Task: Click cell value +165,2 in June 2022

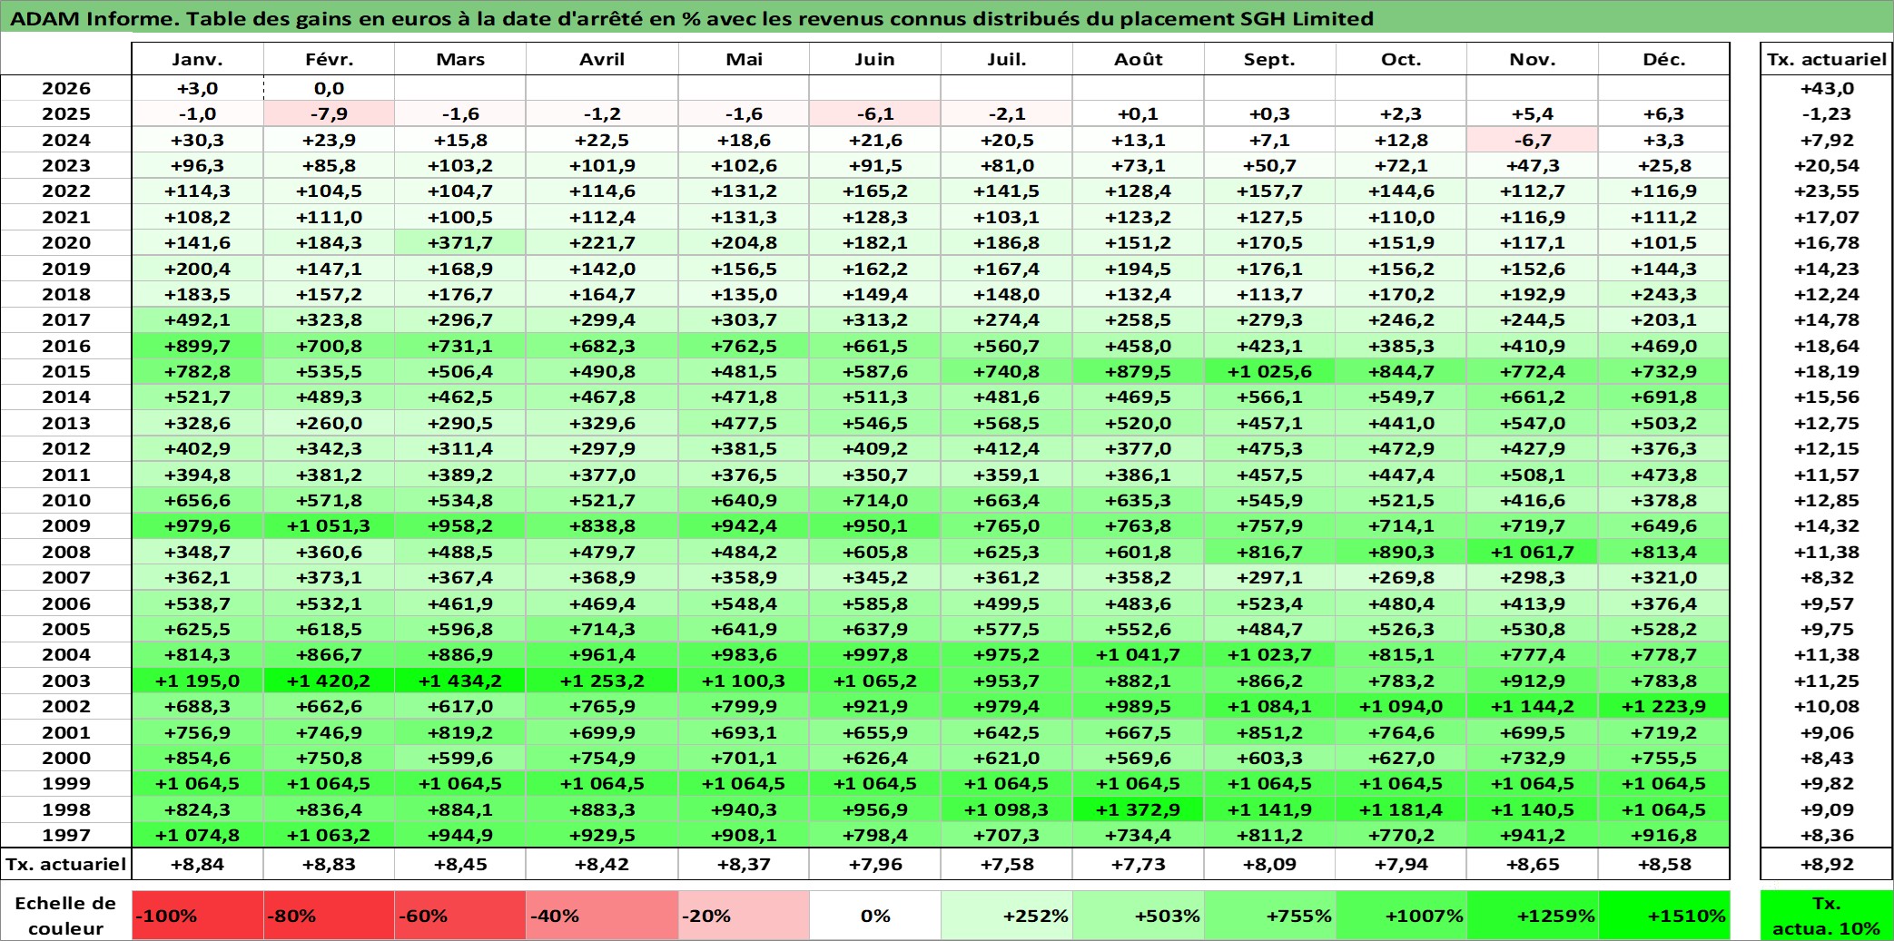Action: coord(875,191)
